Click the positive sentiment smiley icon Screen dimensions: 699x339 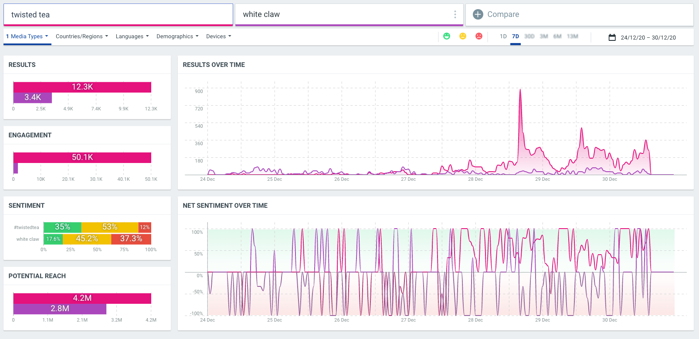447,36
